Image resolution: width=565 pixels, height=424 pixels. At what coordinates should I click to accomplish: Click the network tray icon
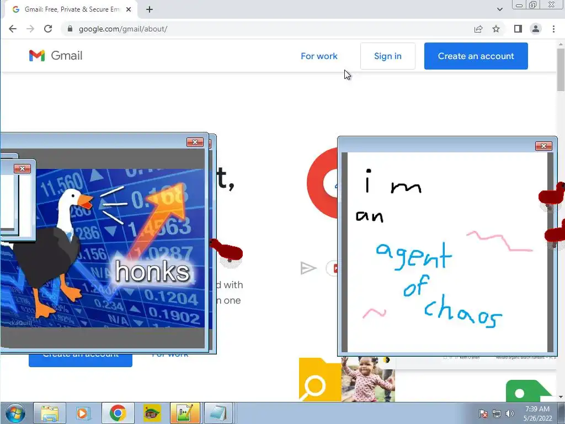tap(497, 414)
